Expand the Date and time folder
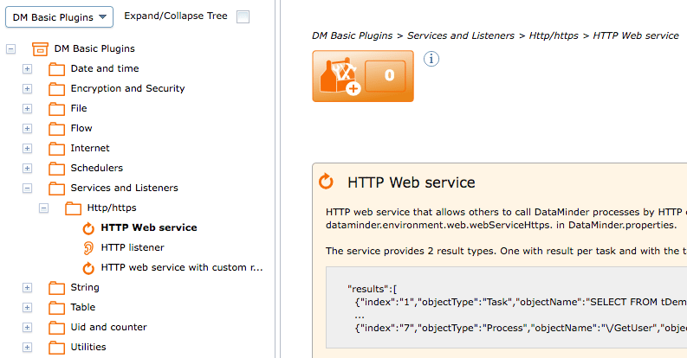The height and width of the screenshot is (358, 687). point(27,69)
